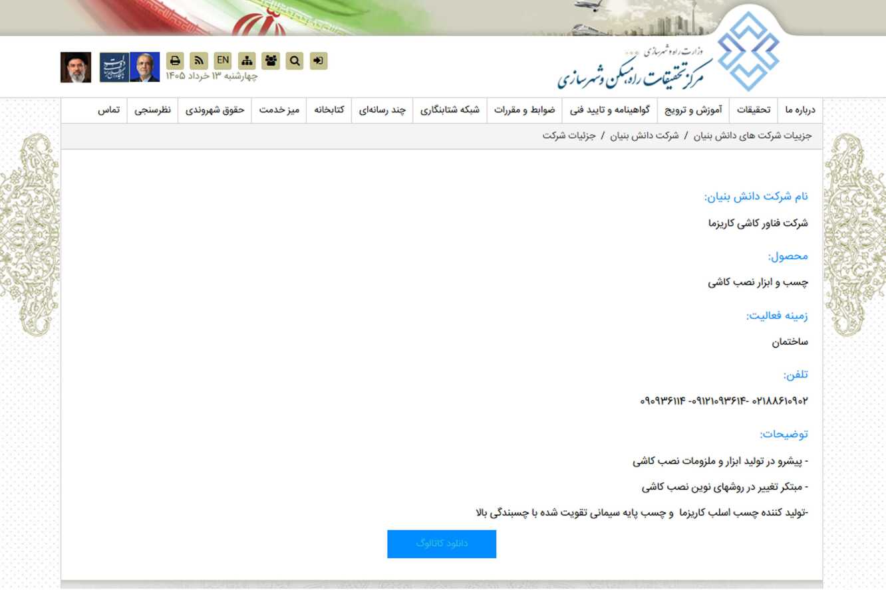Image resolution: width=886 pixels, height=590 pixels.
Task: Click the president portrait thumbnail
Action: (145, 67)
